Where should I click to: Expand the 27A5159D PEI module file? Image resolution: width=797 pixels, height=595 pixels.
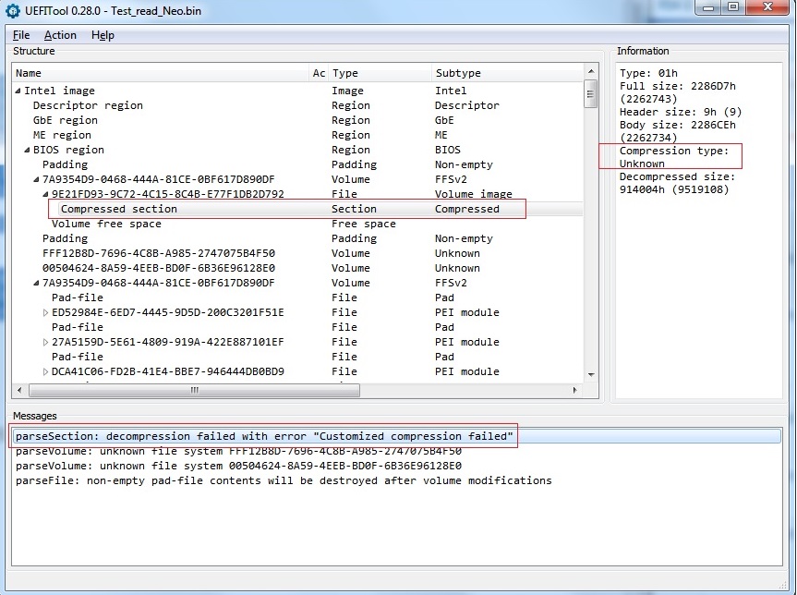click(x=46, y=342)
